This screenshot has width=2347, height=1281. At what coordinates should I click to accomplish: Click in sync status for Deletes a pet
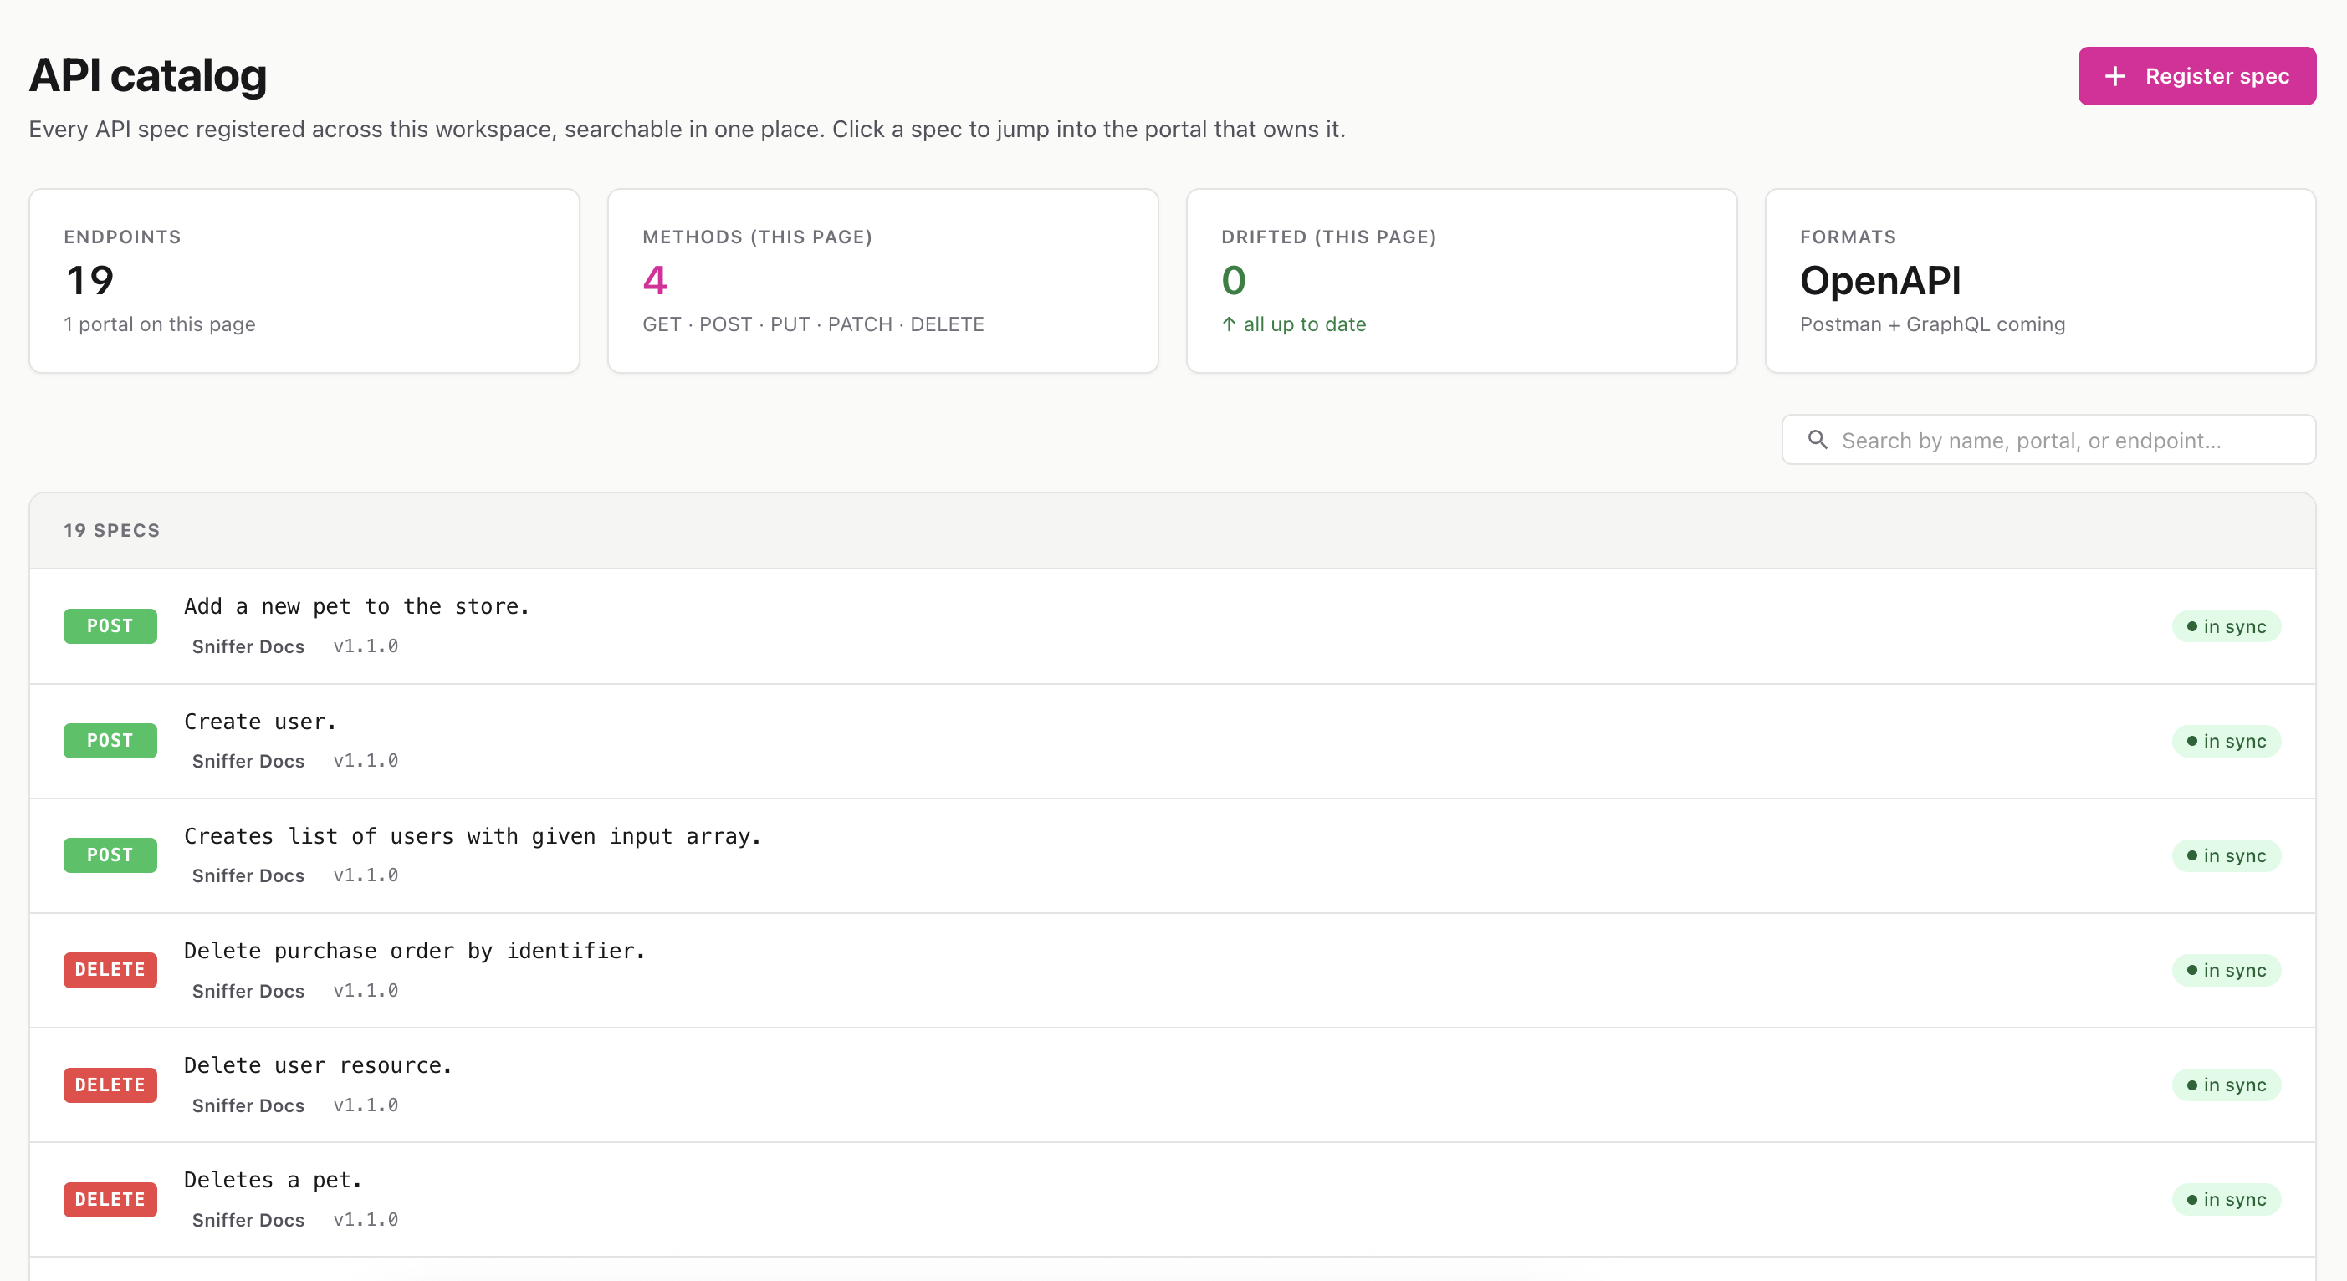coord(2226,1200)
